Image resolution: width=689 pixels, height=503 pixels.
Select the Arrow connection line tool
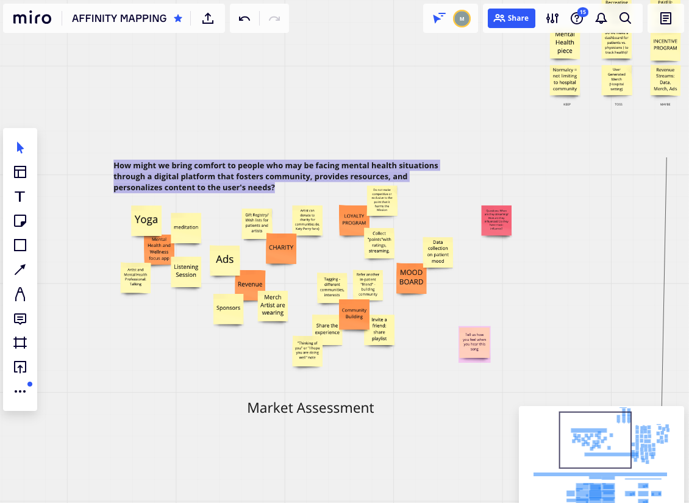[x=20, y=269]
